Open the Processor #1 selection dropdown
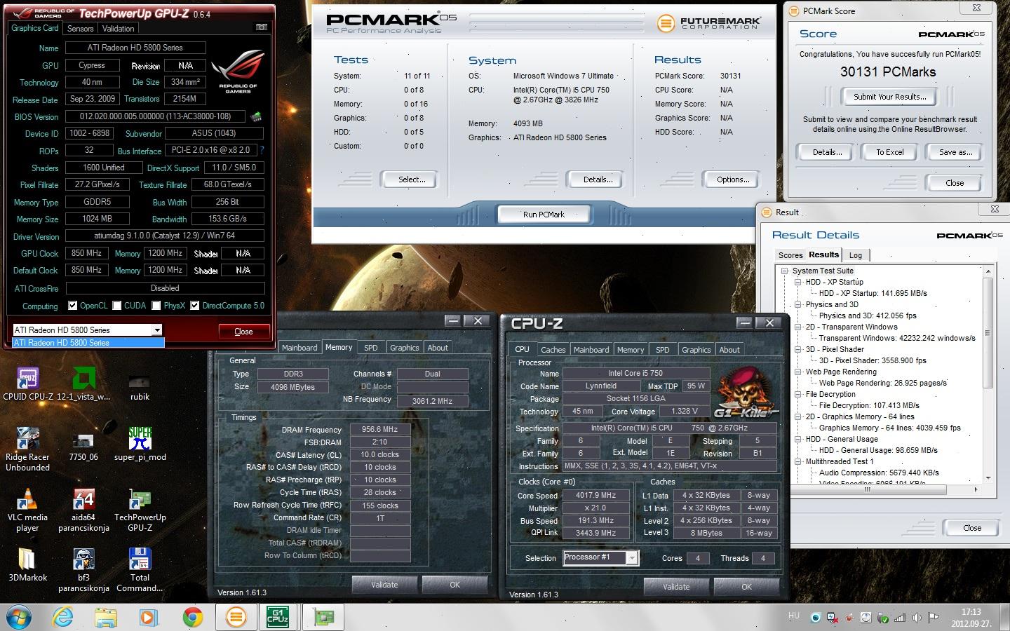This screenshot has width=1010, height=631. coord(632,557)
